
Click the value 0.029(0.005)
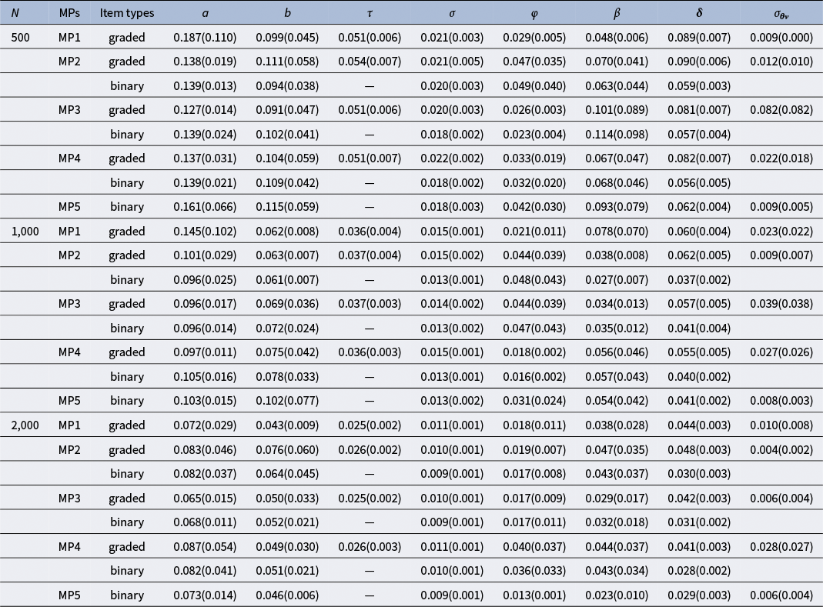(x=534, y=37)
